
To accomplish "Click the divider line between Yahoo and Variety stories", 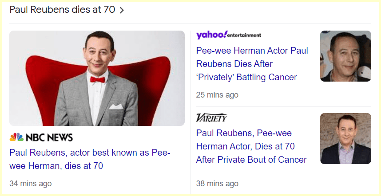I will pyautogui.click(x=283, y=106).
